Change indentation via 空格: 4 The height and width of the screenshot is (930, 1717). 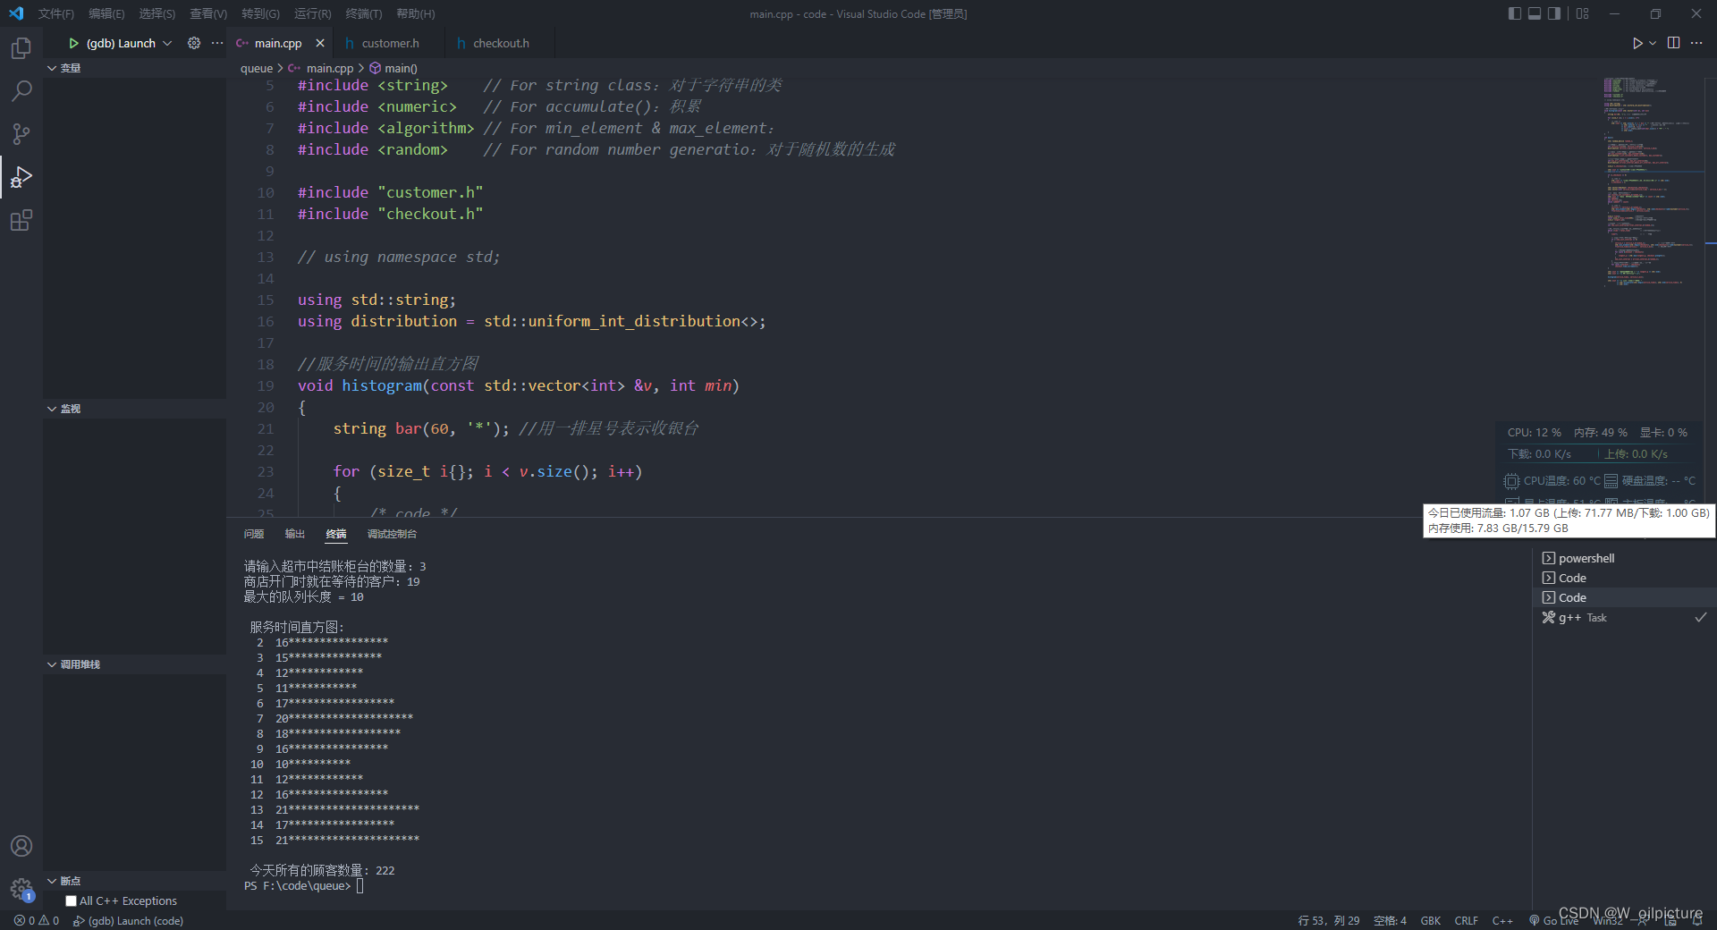tap(1391, 920)
